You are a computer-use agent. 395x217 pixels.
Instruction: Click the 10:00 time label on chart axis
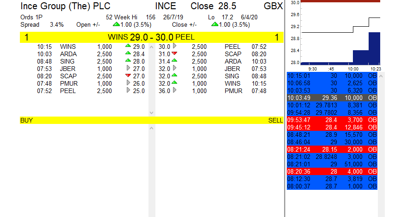coord(353,69)
